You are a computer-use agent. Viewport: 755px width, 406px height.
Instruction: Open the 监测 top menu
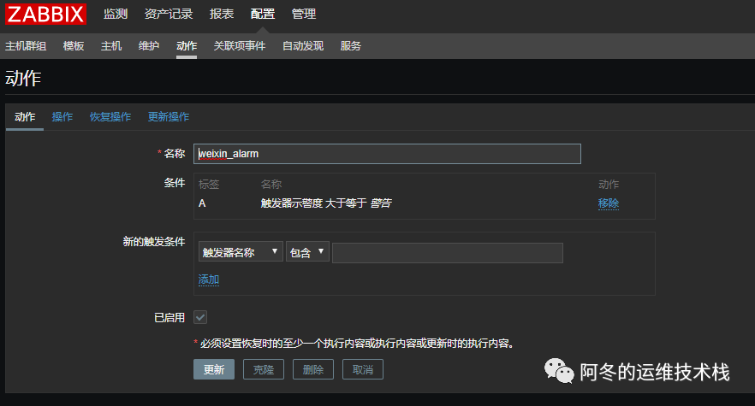pos(116,14)
